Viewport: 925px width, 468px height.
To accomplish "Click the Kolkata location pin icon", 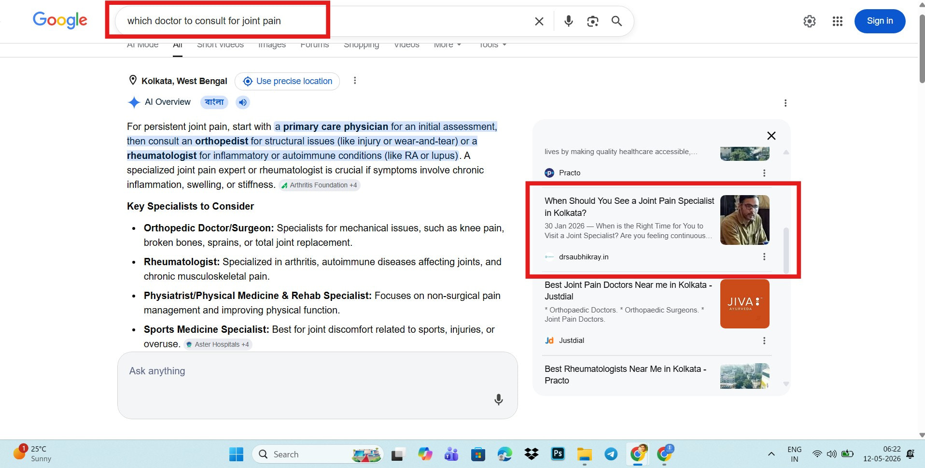I will [x=133, y=80].
